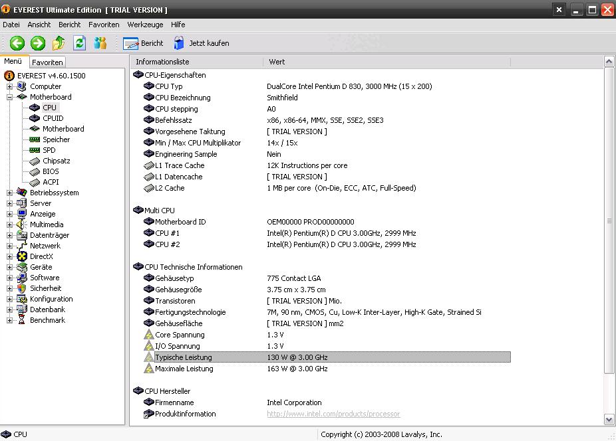This screenshot has width=616, height=441.
Task: Expand the Server tree node
Action: point(9,203)
